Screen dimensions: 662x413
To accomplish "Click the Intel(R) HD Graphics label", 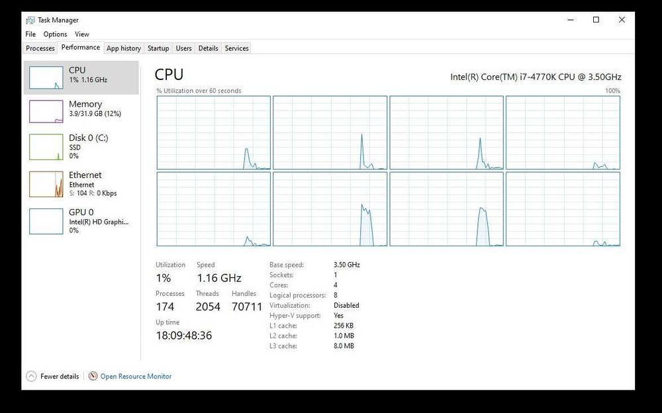I will pyautogui.click(x=99, y=222).
